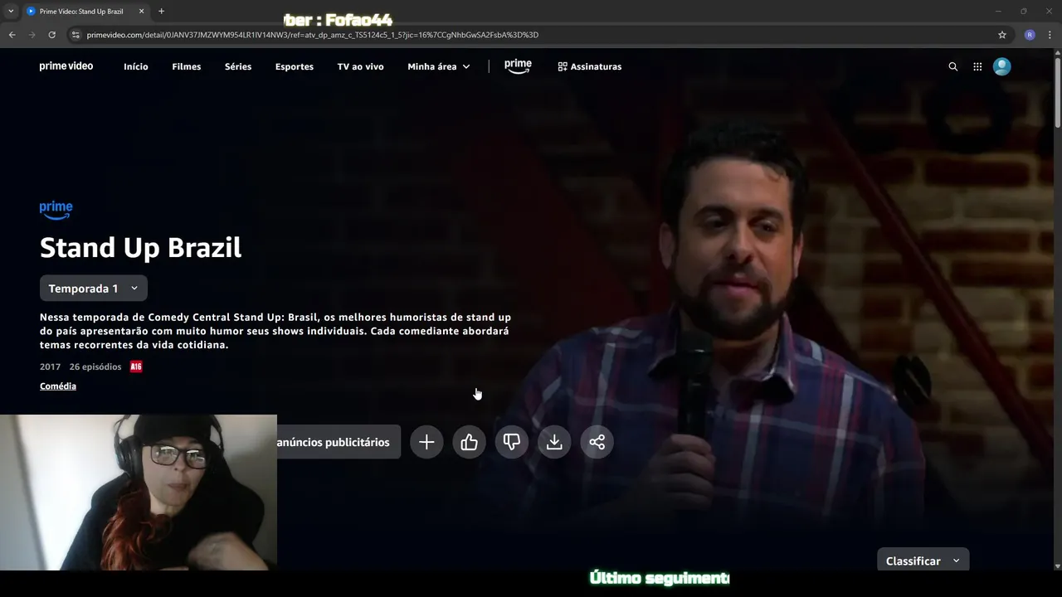This screenshot has width=1062, height=597.
Task: Open the Prime Video search icon
Action: tap(952, 66)
